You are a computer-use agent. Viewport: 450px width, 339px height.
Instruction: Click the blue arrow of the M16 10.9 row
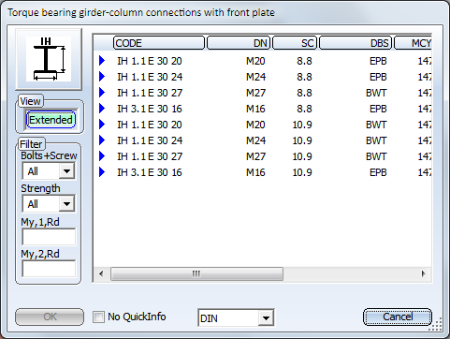coord(102,172)
